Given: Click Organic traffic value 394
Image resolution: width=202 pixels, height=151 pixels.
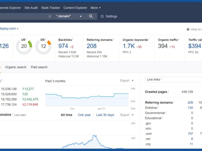Looking at the screenshot, I should coord(163,46).
